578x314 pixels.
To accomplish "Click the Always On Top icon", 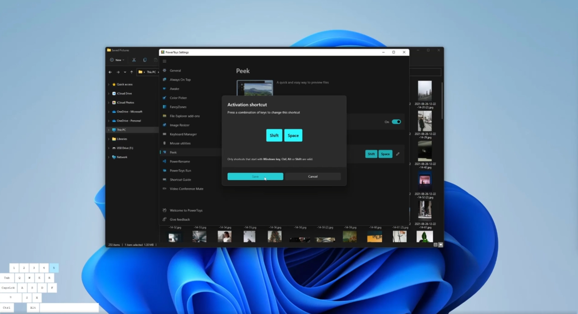I will coord(164,79).
